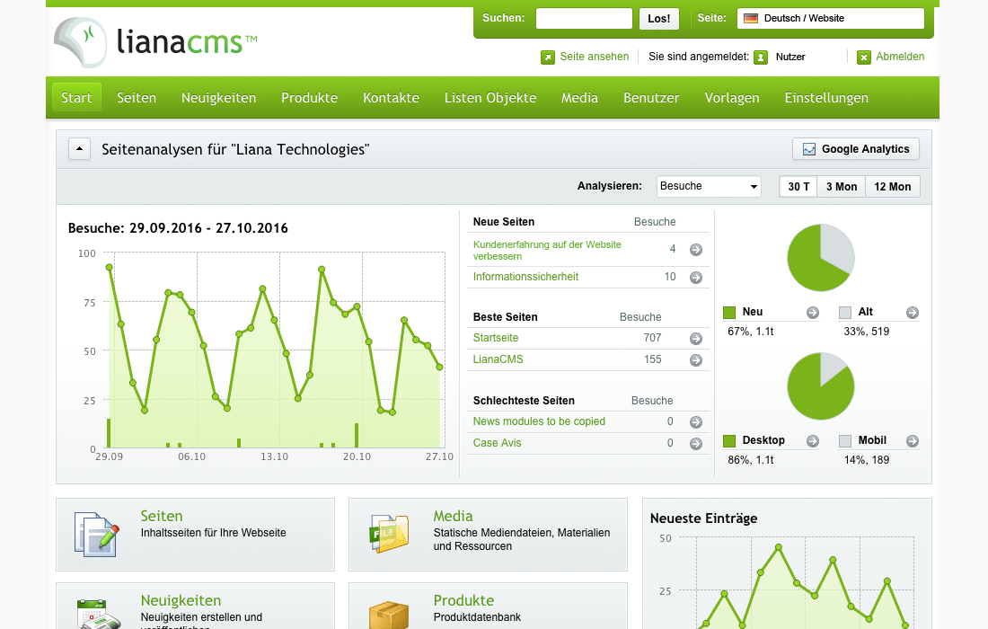Click the arrow icon beside Alt legend
The image size is (988, 629).
pos(913,313)
